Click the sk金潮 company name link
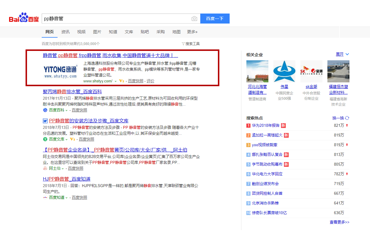Screen dimensions: 370x238 point(311,87)
